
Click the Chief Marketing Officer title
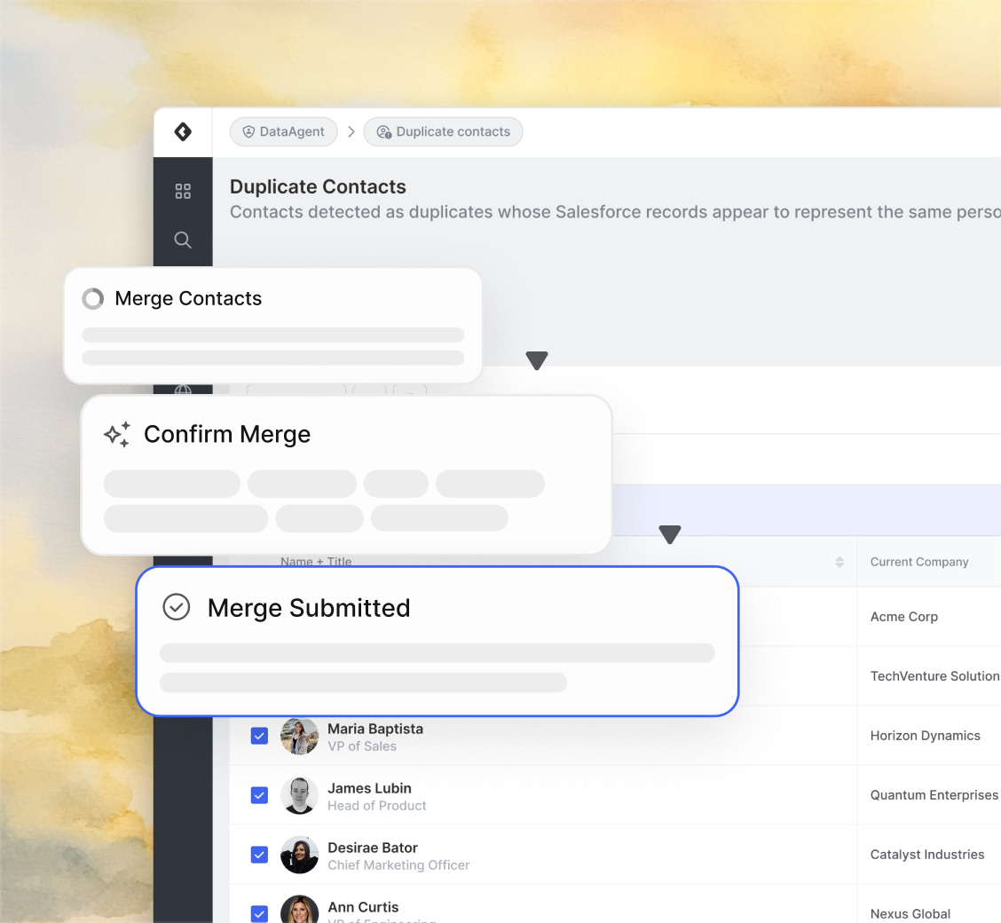(398, 865)
